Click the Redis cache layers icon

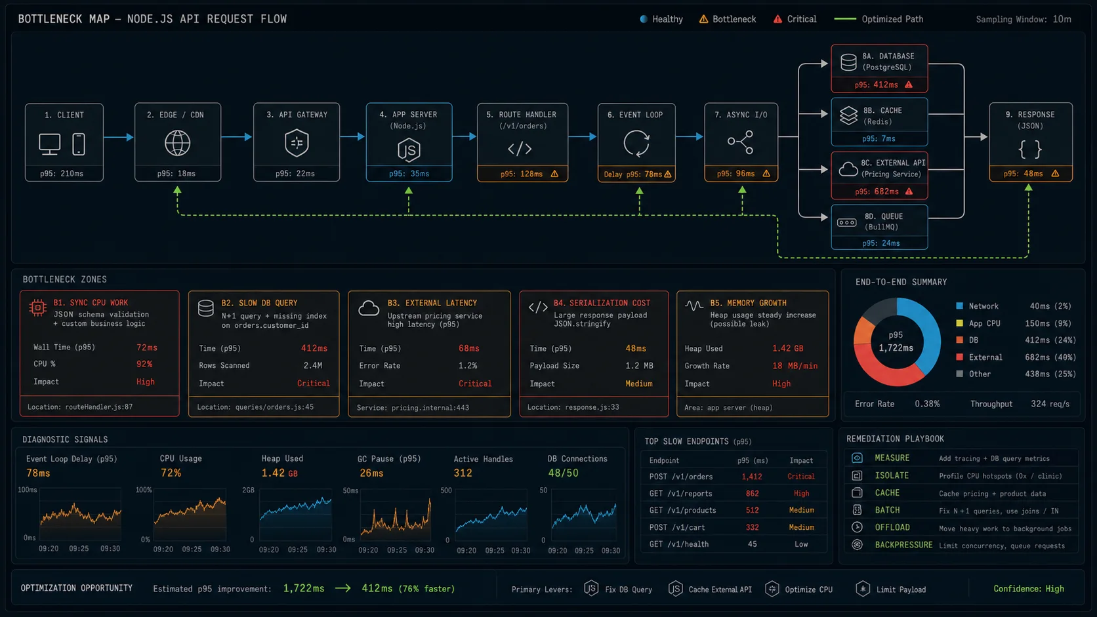pyautogui.click(x=848, y=116)
